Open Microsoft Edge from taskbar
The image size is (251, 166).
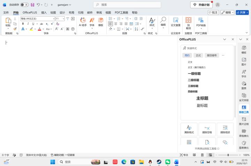point(124,162)
